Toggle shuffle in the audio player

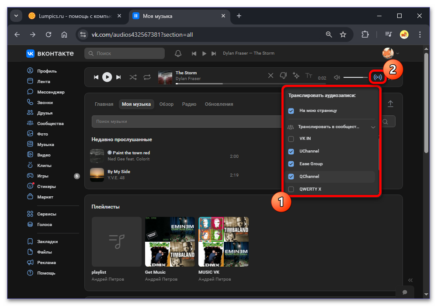(x=133, y=77)
